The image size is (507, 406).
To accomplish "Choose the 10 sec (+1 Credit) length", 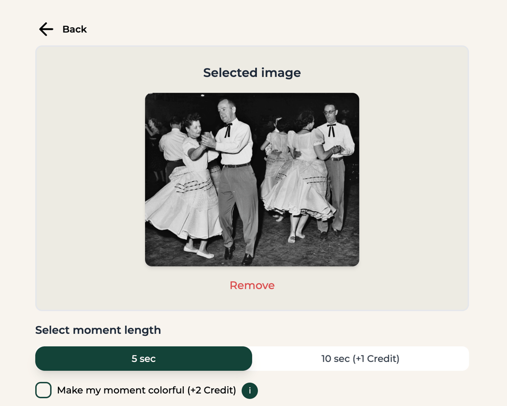I will coord(360,358).
